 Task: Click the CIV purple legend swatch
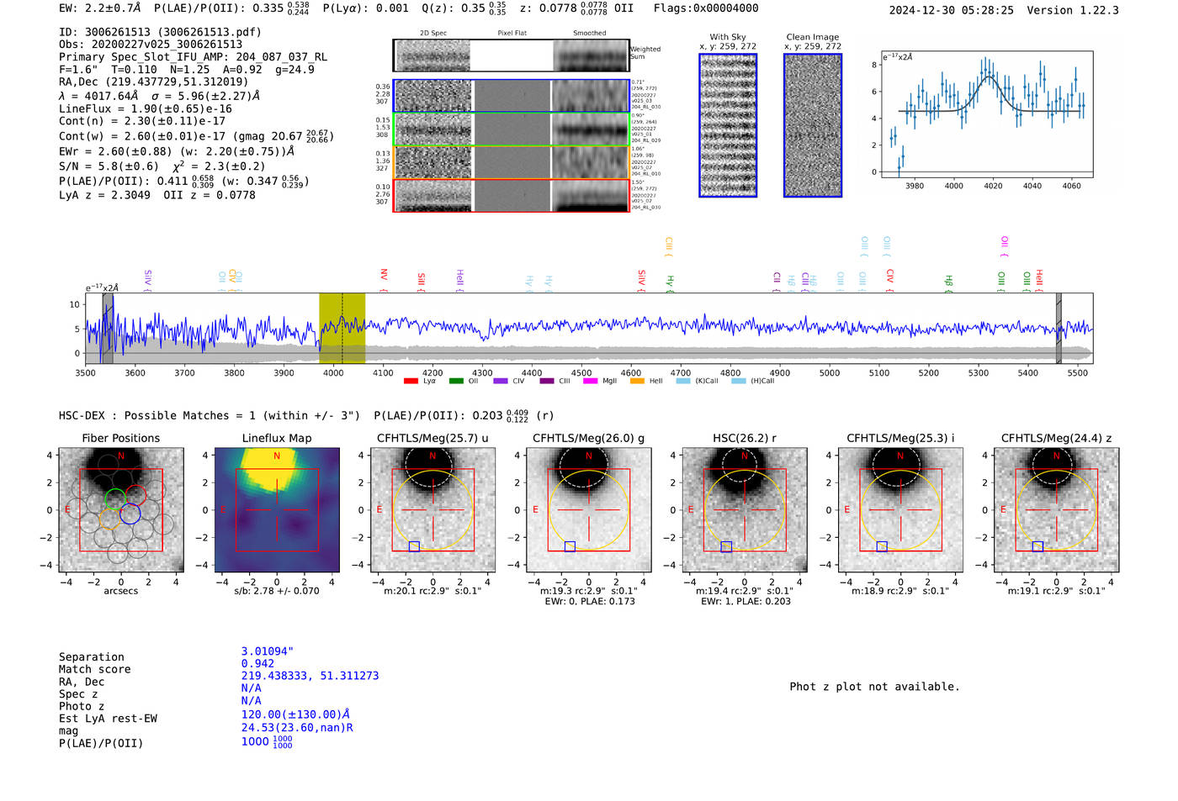[501, 381]
